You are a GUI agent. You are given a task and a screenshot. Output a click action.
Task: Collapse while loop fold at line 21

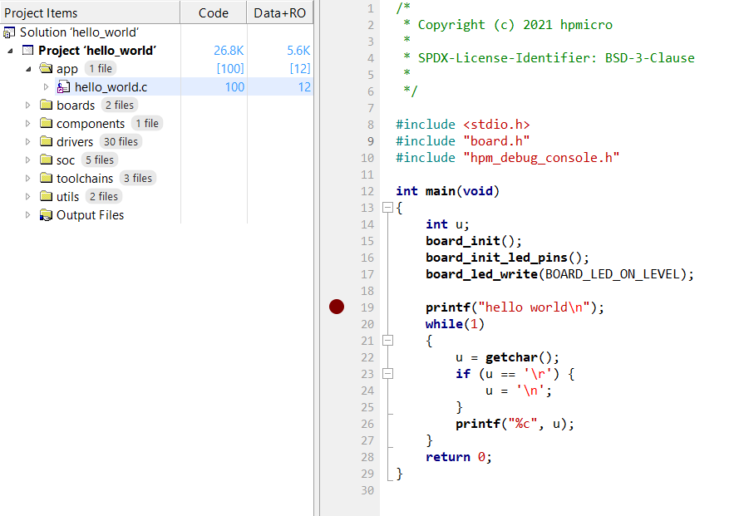pyautogui.click(x=387, y=341)
